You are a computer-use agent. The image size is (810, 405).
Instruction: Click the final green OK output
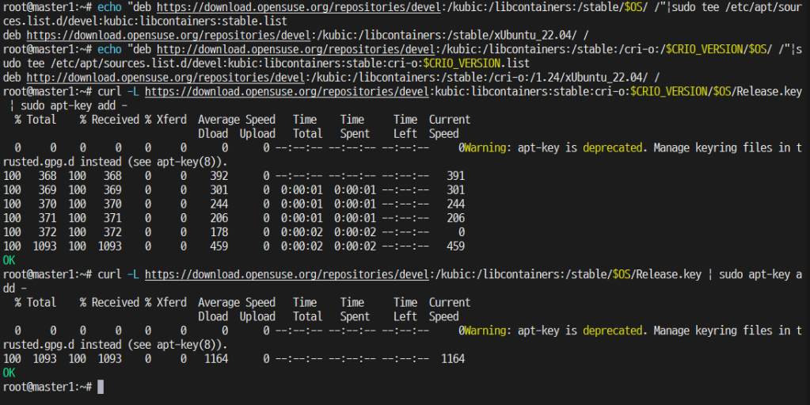pyautogui.click(x=10, y=373)
